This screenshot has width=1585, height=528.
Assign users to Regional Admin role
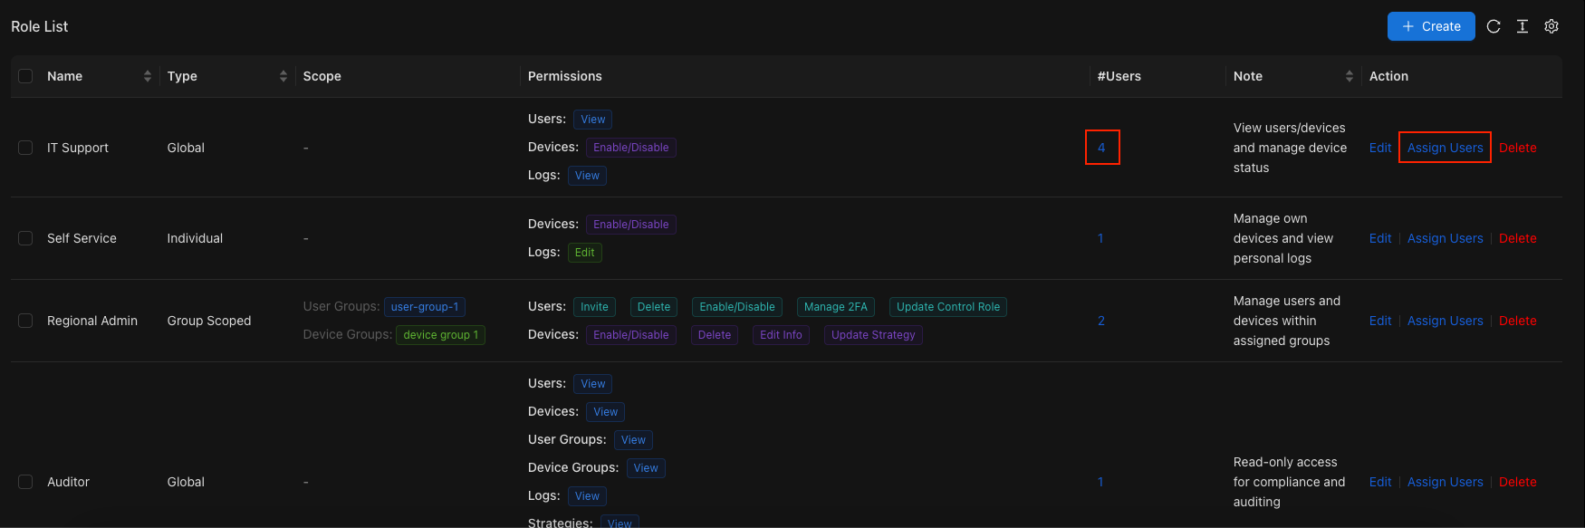click(1446, 321)
